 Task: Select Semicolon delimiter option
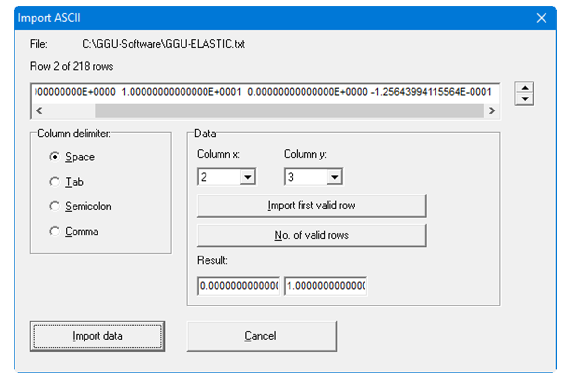[x=54, y=206]
